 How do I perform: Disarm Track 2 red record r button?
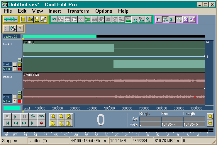coord(20,101)
